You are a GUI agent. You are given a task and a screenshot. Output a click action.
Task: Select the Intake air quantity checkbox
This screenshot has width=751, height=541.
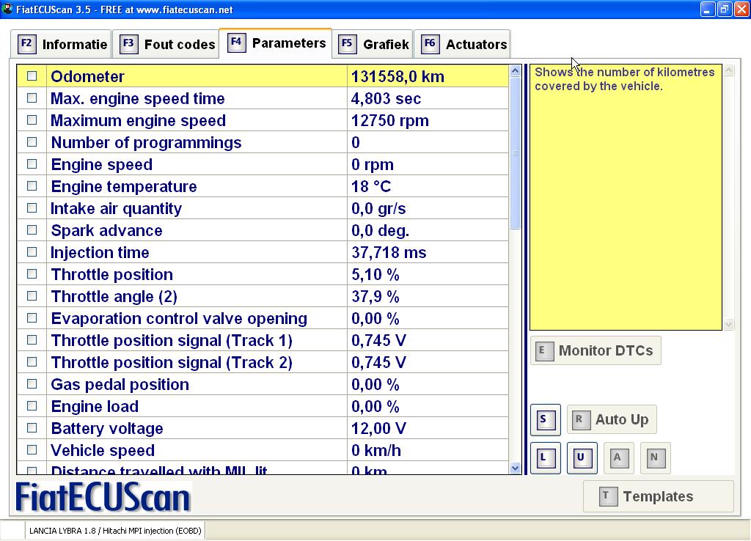(x=32, y=208)
